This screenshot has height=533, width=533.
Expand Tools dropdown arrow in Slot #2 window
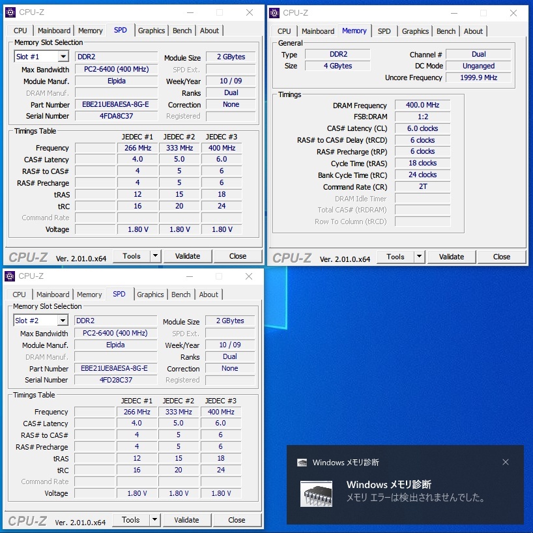coord(154,519)
